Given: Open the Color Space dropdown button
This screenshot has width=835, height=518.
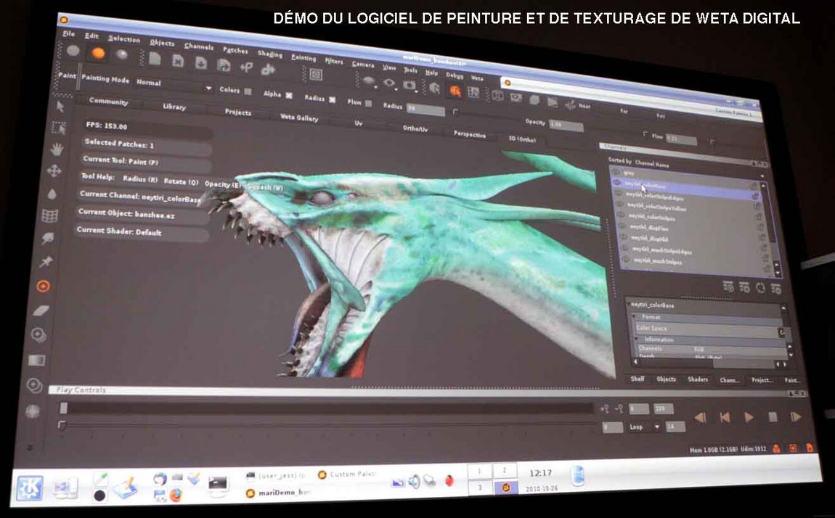Looking at the screenshot, I should click(782, 332).
